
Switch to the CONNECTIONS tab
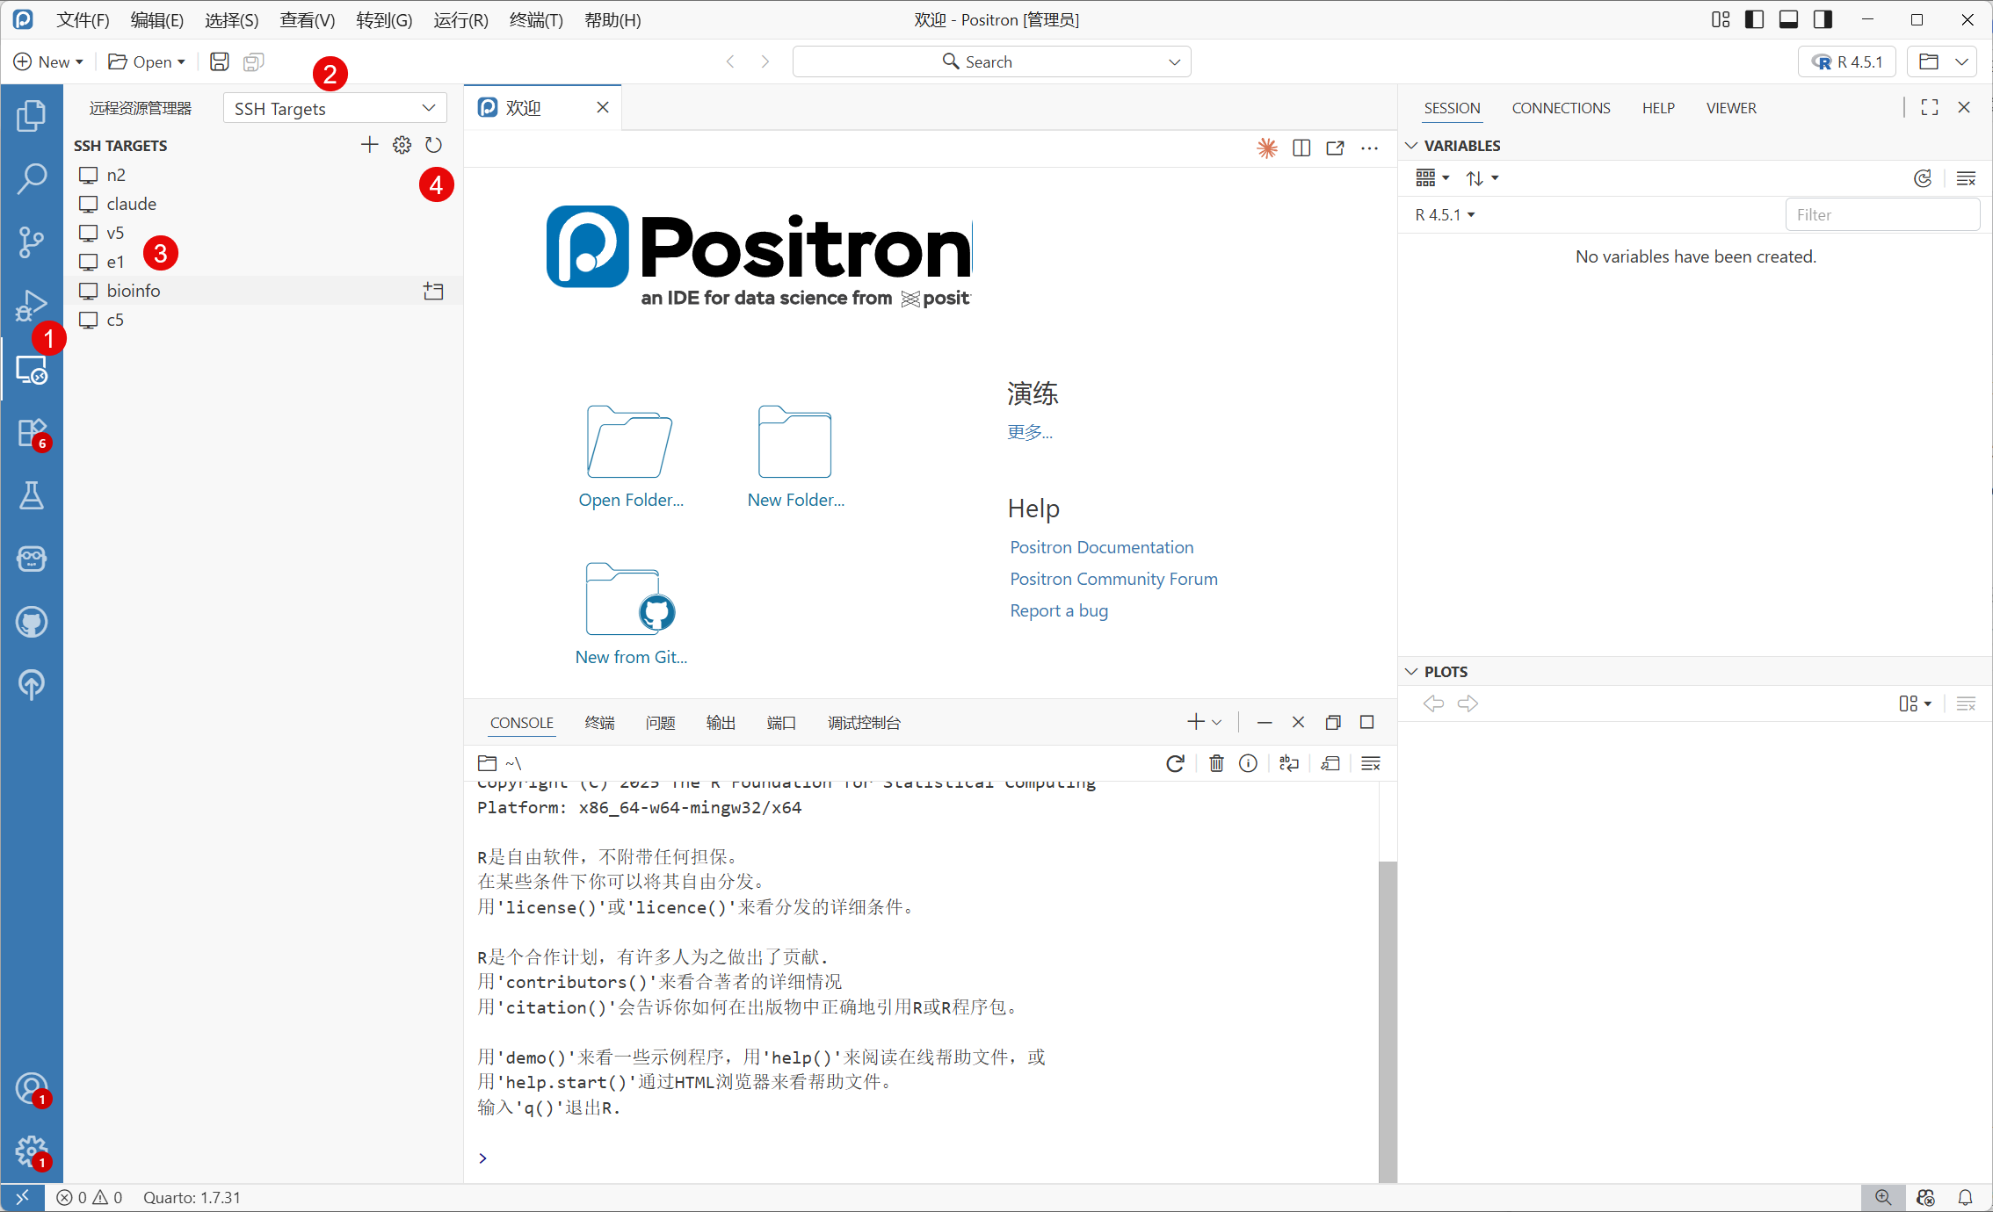1561,108
